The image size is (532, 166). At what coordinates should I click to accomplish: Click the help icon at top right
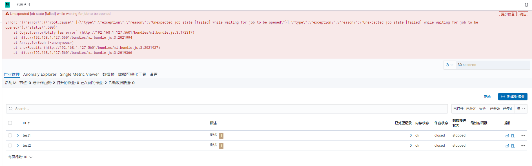[526, 5]
